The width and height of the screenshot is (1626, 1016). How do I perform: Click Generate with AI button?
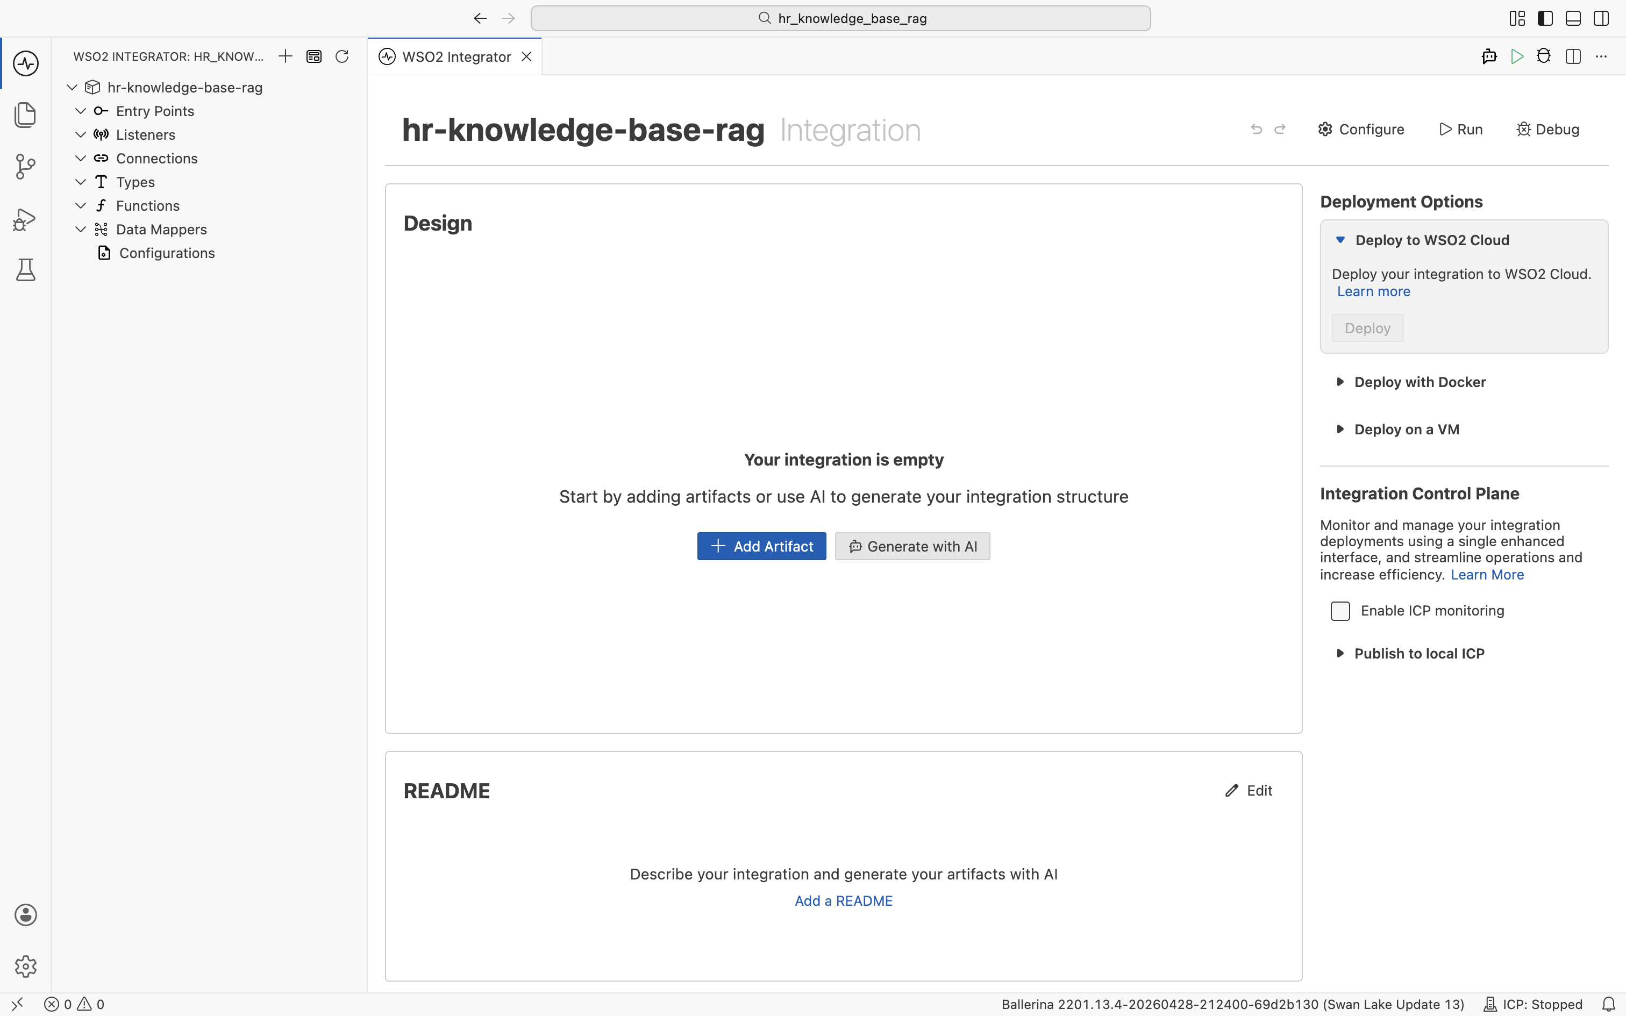click(912, 546)
